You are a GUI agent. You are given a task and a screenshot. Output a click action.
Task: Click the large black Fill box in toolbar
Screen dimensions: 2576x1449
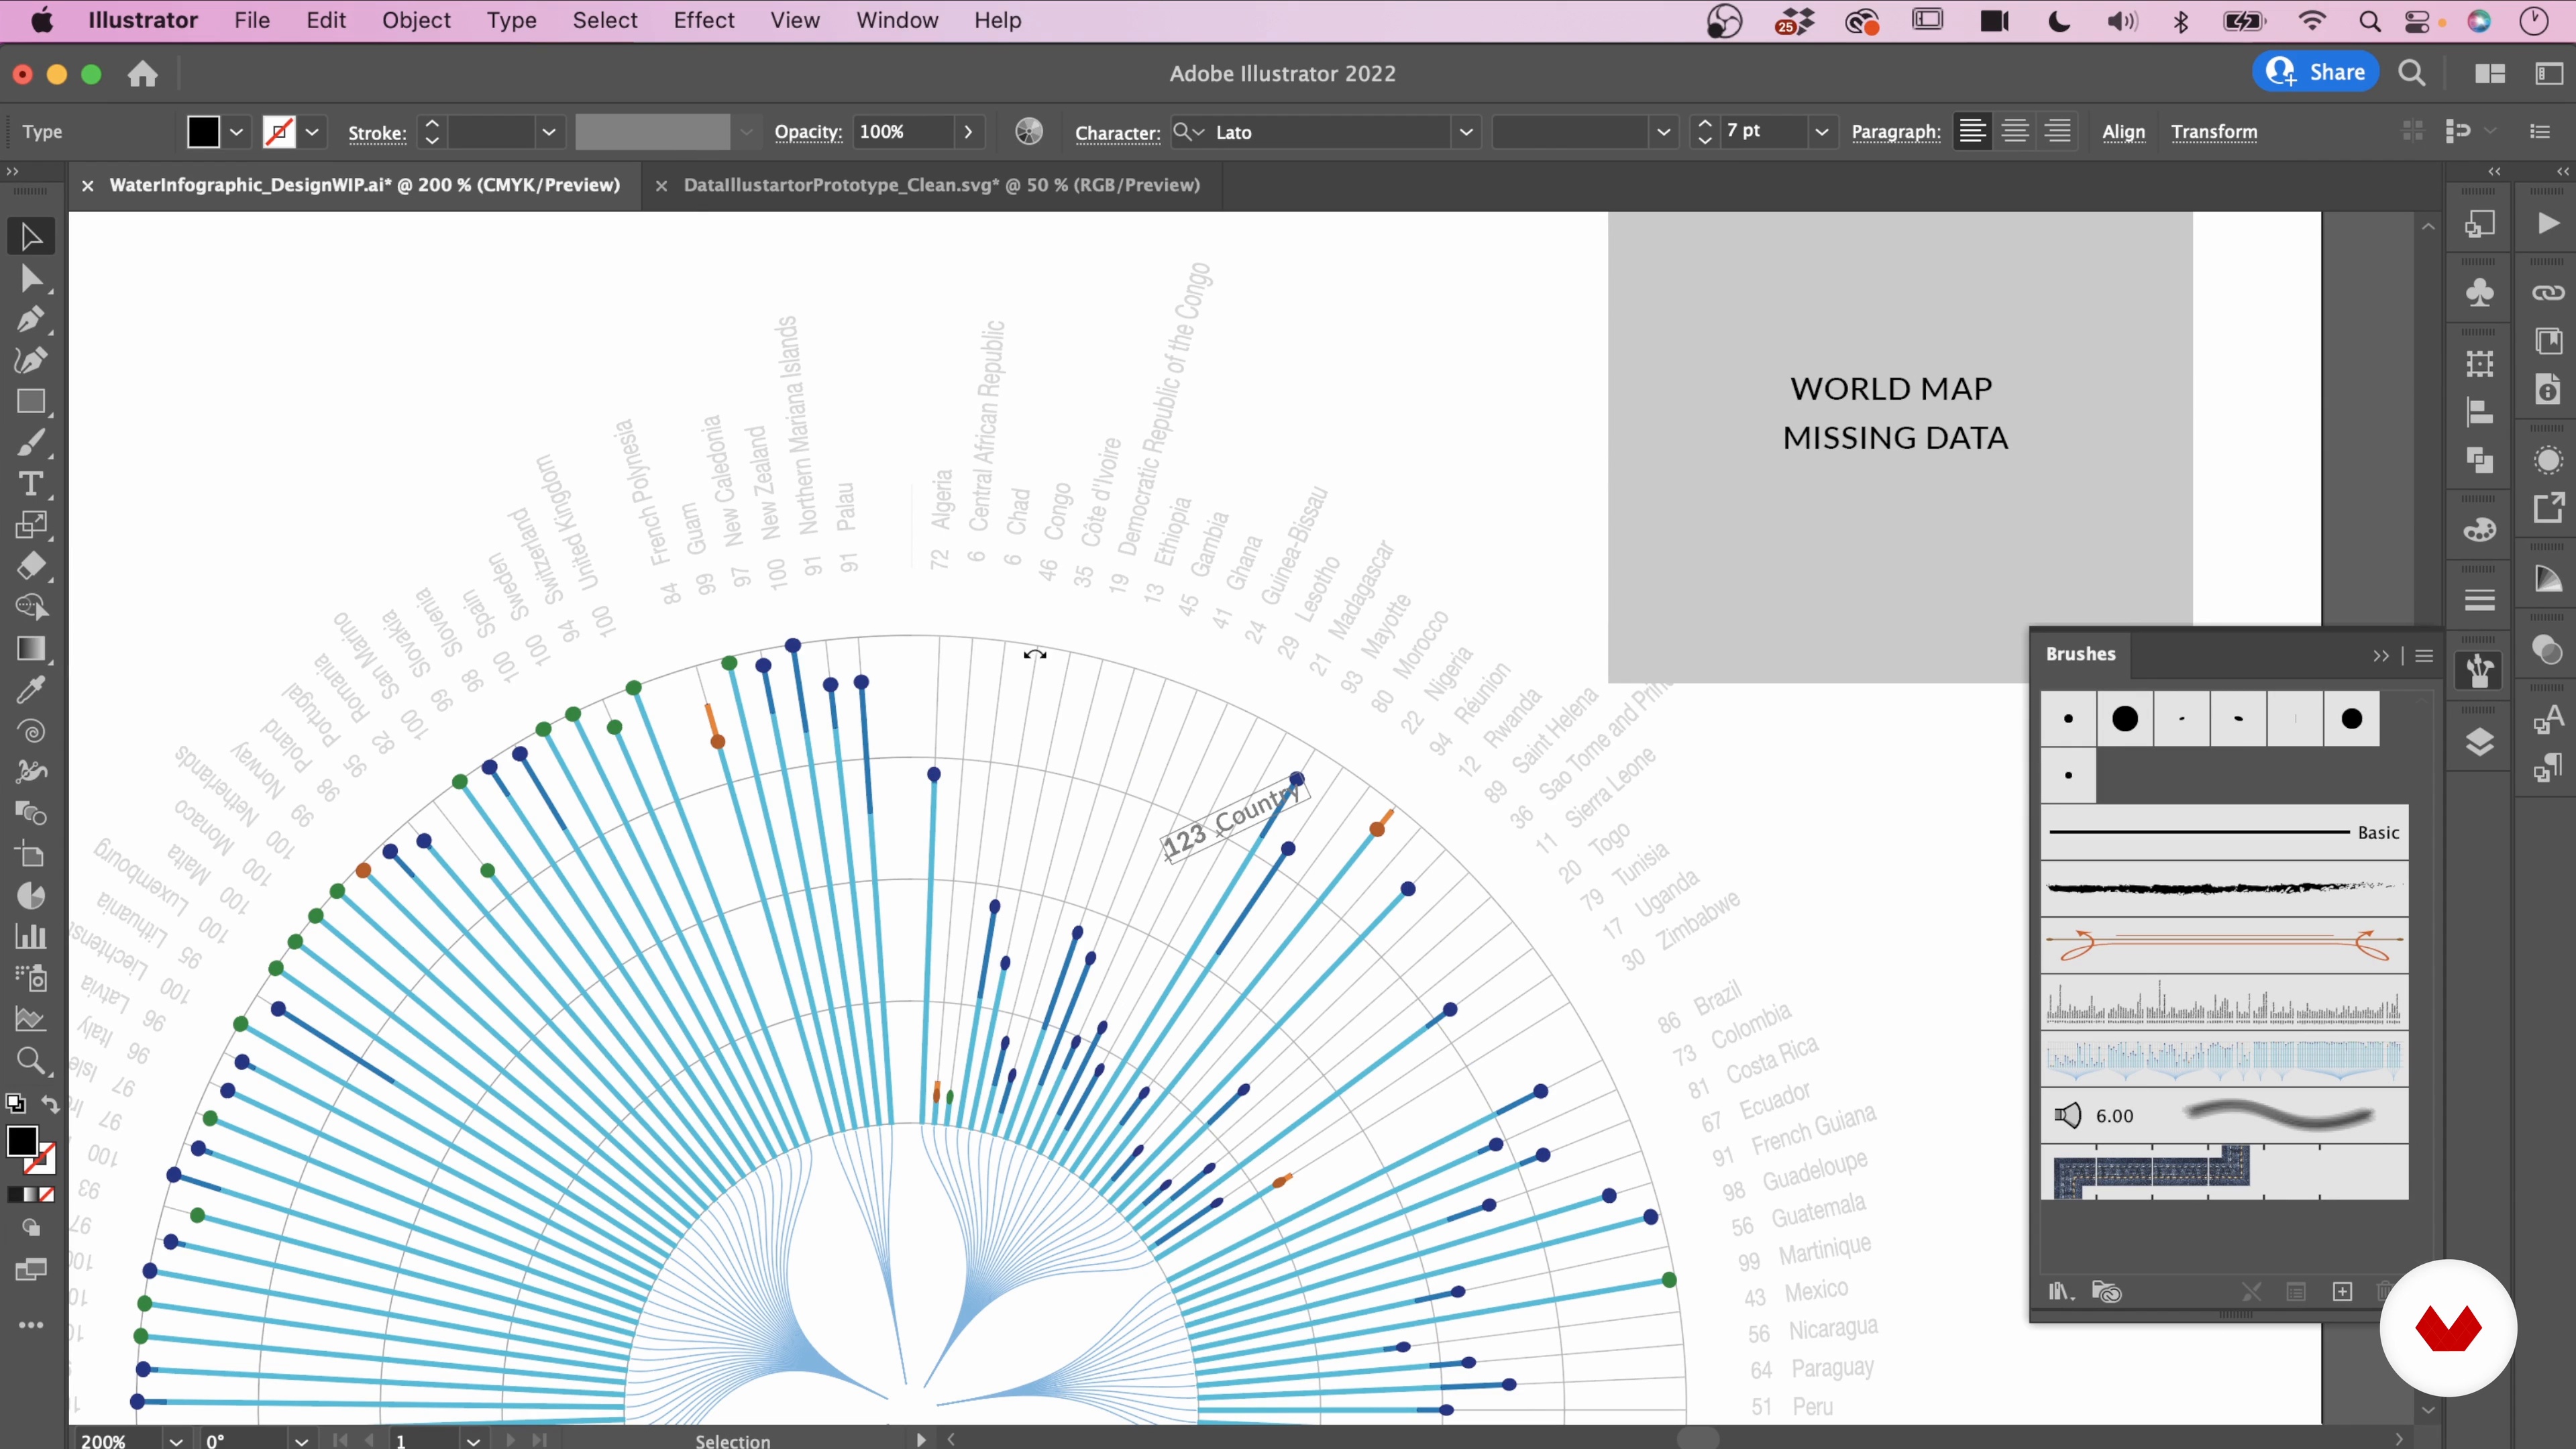coord(22,1141)
